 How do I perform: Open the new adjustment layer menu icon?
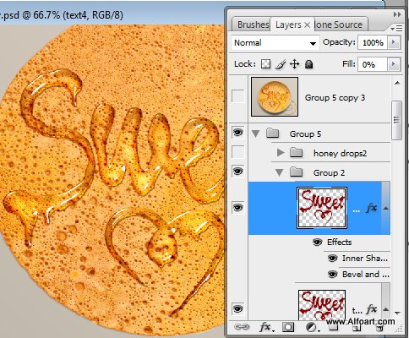312,327
